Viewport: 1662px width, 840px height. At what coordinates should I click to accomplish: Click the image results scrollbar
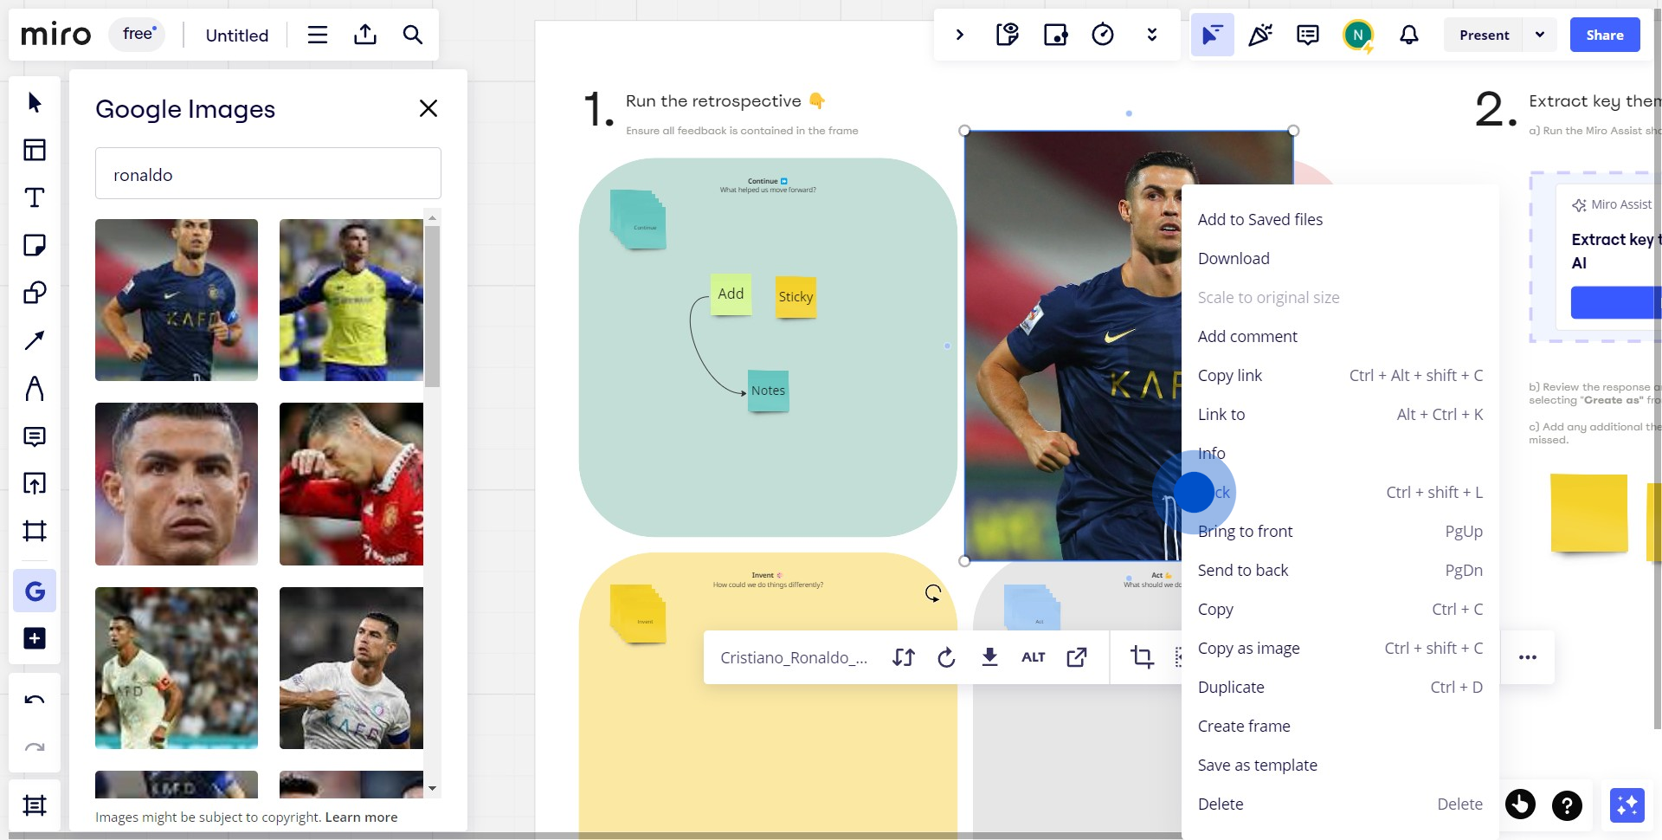[x=433, y=305]
